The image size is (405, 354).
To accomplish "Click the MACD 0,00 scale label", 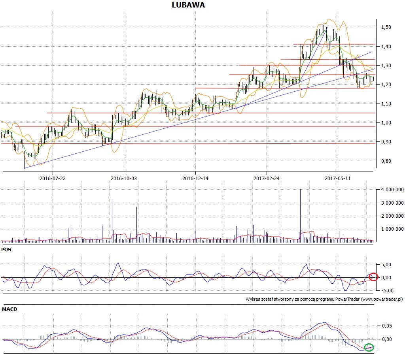I will (387, 339).
